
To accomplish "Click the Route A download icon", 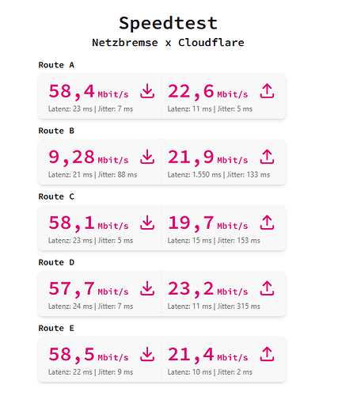I will click(x=147, y=91).
